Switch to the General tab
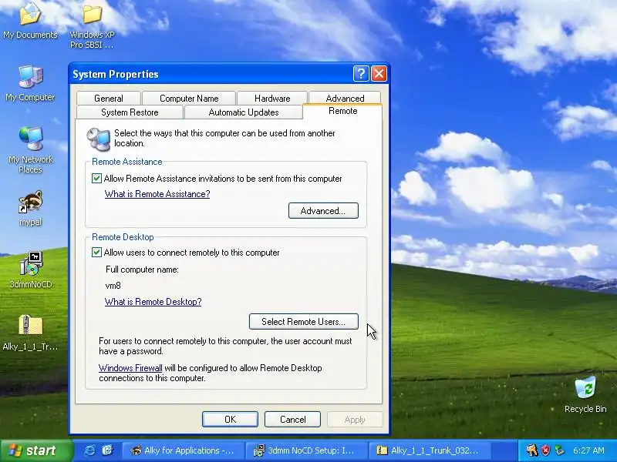617x462 pixels. point(109,99)
